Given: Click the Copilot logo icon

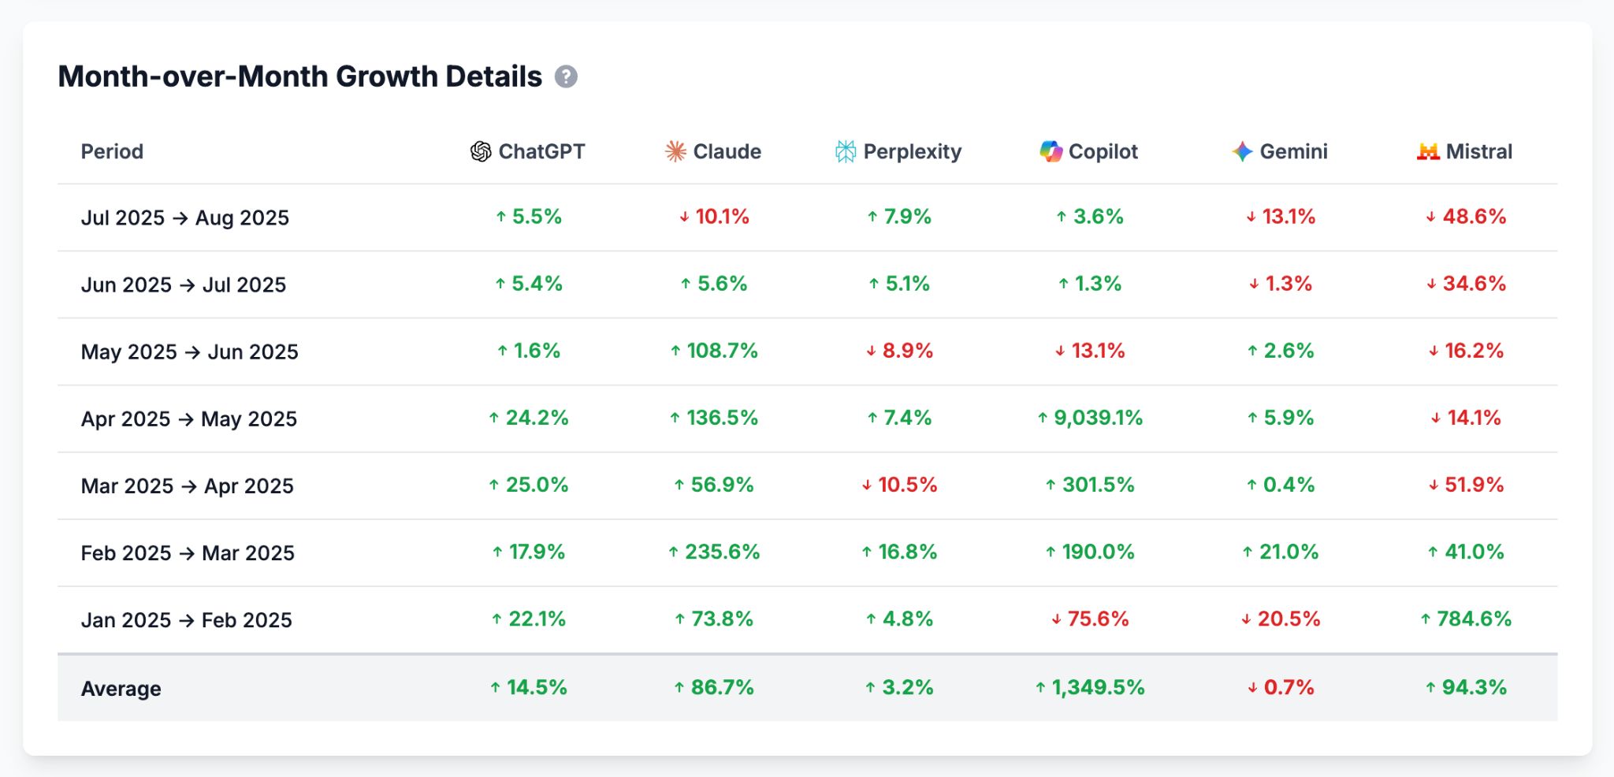Looking at the screenshot, I should coord(1052,151).
